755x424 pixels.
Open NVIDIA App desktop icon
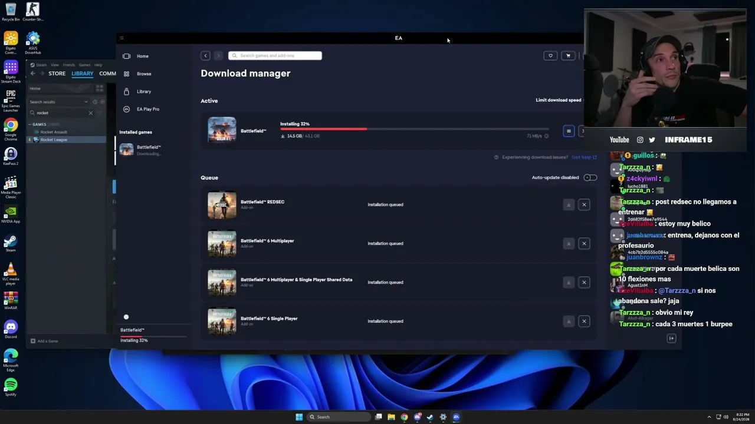[11, 214]
